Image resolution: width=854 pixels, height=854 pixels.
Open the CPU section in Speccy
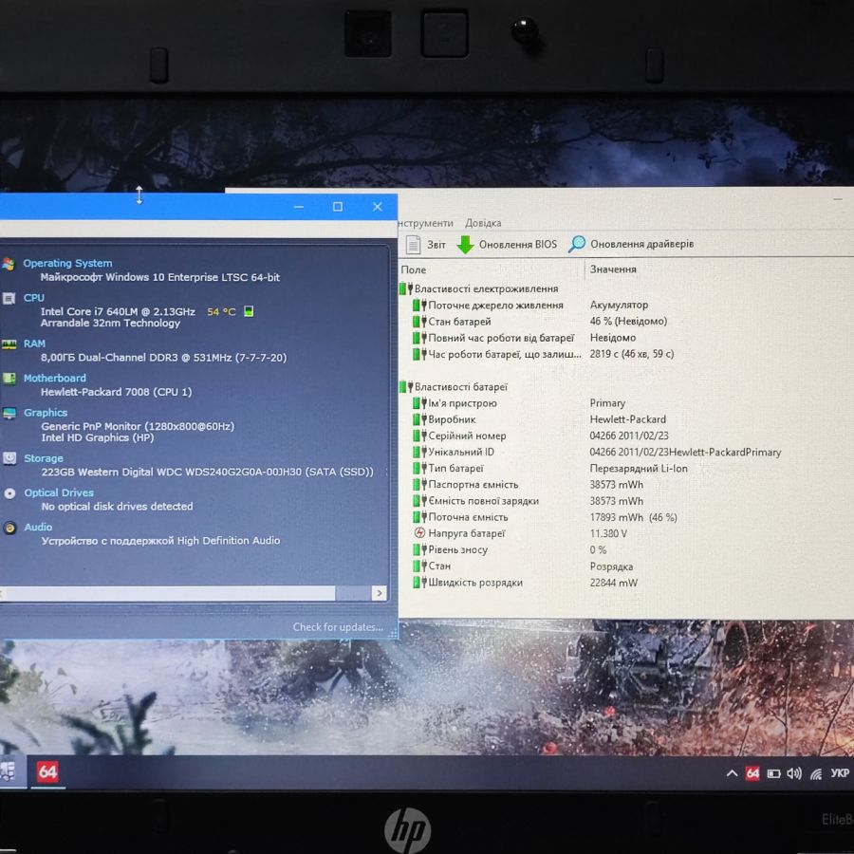pyautogui.click(x=34, y=298)
